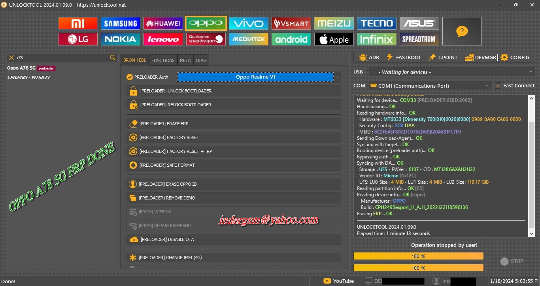Click the search magnifier icon

click(113, 58)
